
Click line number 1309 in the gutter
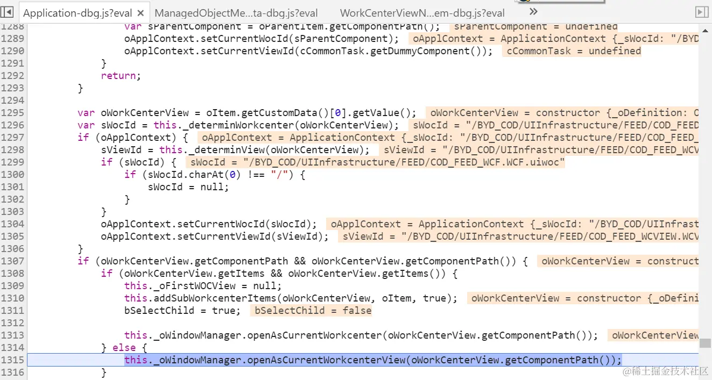(x=12, y=286)
